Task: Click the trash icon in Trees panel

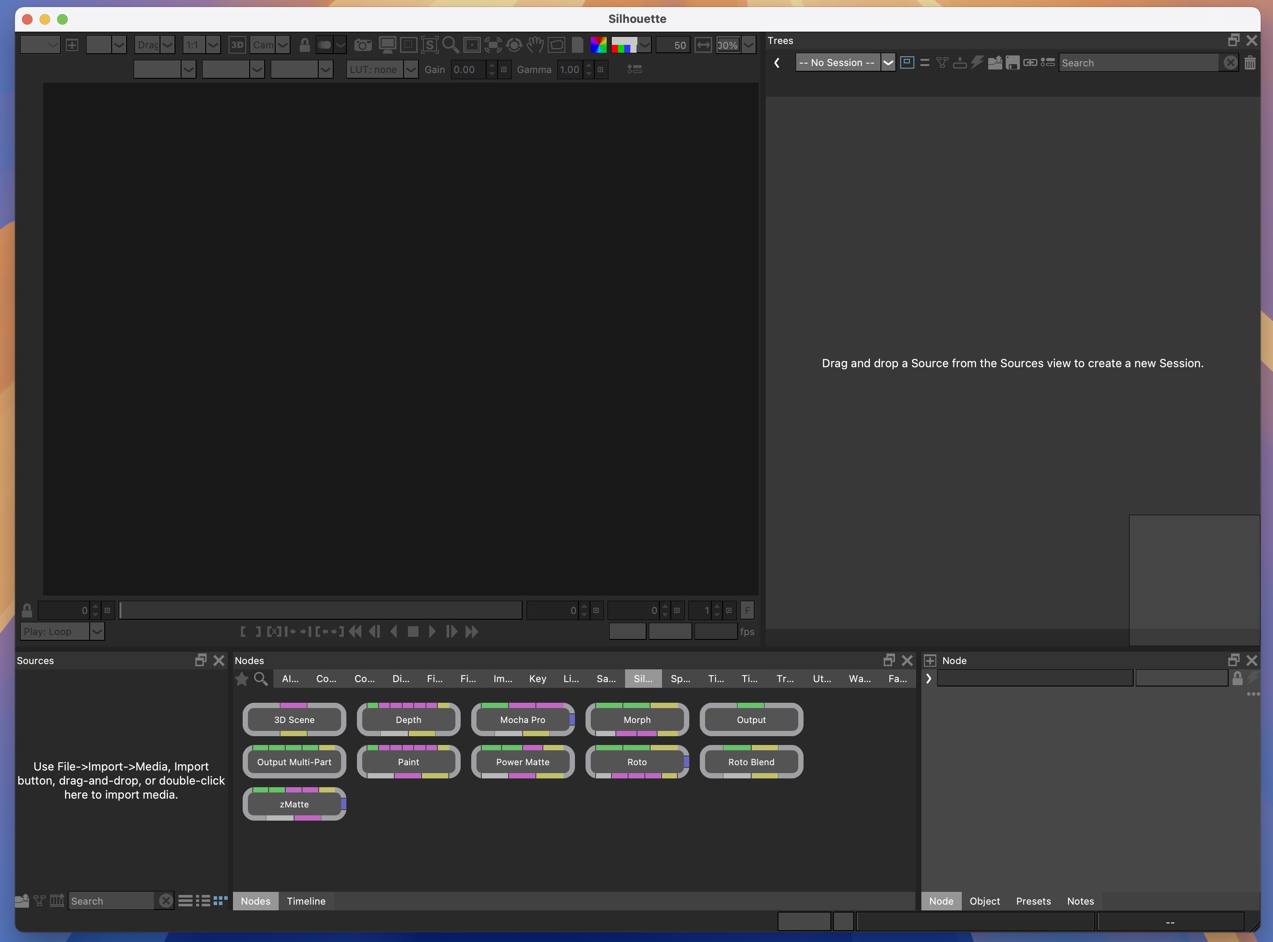Action: [1250, 63]
